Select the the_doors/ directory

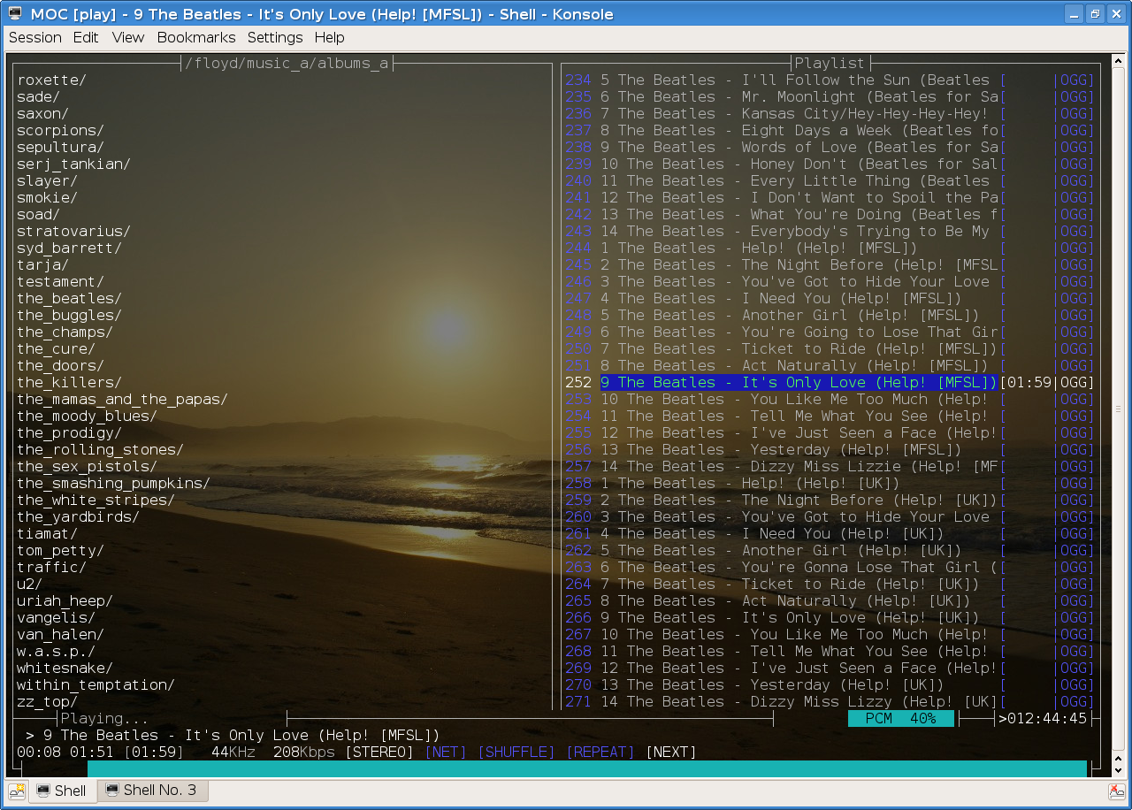pos(60,365)
